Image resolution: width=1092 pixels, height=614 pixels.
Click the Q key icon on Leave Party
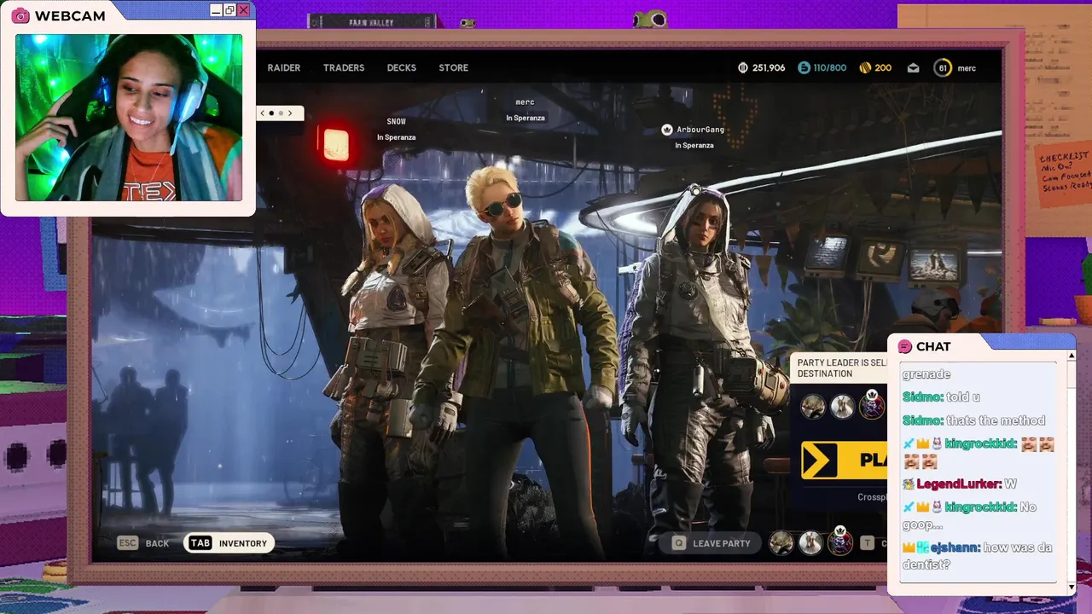tap(679, 543)
